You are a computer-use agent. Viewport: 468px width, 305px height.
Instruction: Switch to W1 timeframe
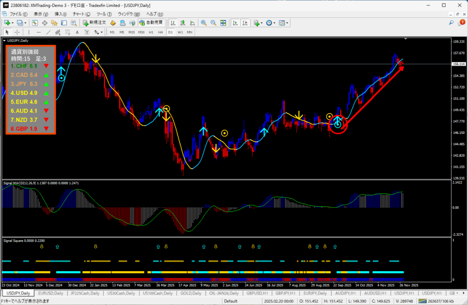click(180, 32)
